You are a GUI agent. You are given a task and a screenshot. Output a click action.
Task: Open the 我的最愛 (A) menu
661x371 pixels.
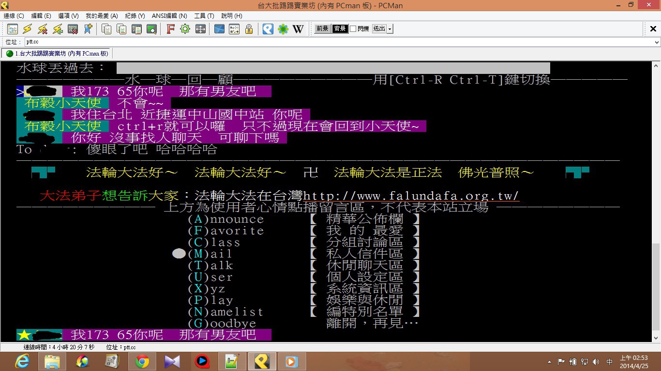(102, 16)
